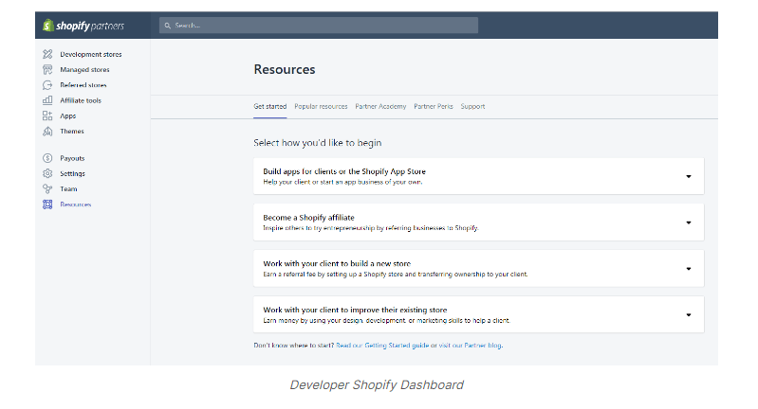This screenshot has width=758, height=409.
Task: Switch to the Popular resources tab
Action: tap(321, 107)
